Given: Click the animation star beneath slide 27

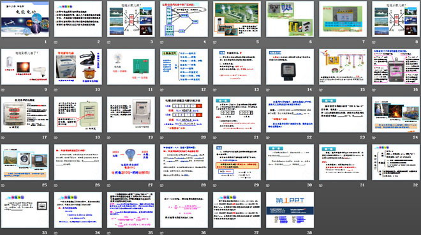Looking at the screenshot, I should click(x=109, y=185).
